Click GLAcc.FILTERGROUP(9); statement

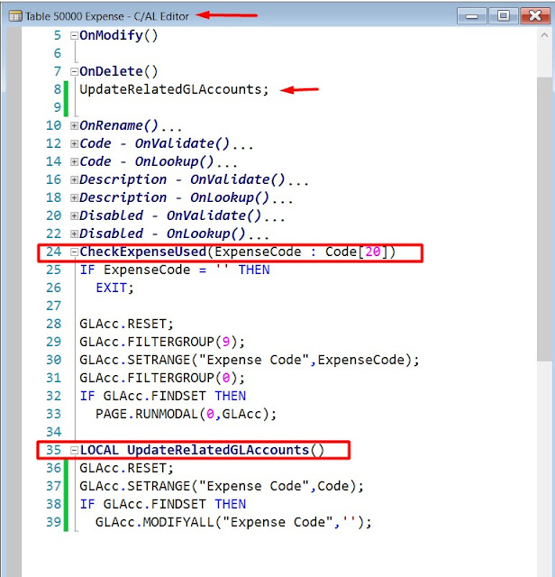coord(162,342)
